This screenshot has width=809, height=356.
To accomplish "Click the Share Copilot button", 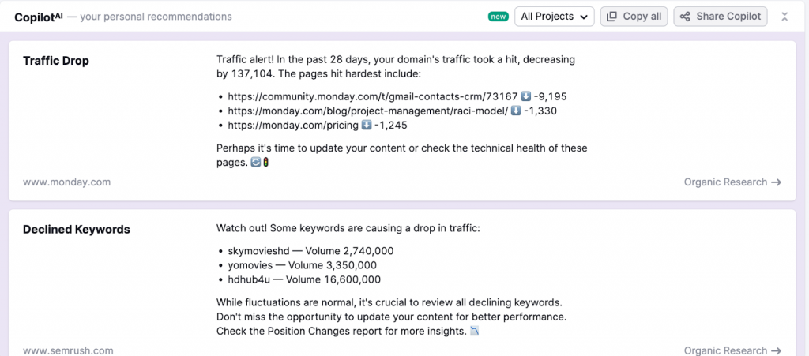I will [720, 17].
